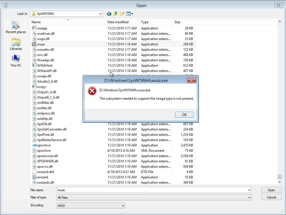
Task: Select xmlfilter.dll file name
Action: click(x=45, y=102)
